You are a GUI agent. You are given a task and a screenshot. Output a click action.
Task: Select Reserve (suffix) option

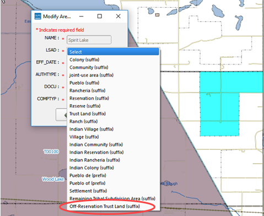click(113, 106)
